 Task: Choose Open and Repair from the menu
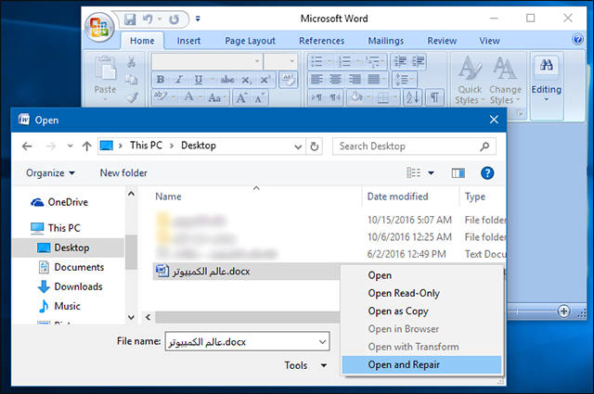coord(421,365)
